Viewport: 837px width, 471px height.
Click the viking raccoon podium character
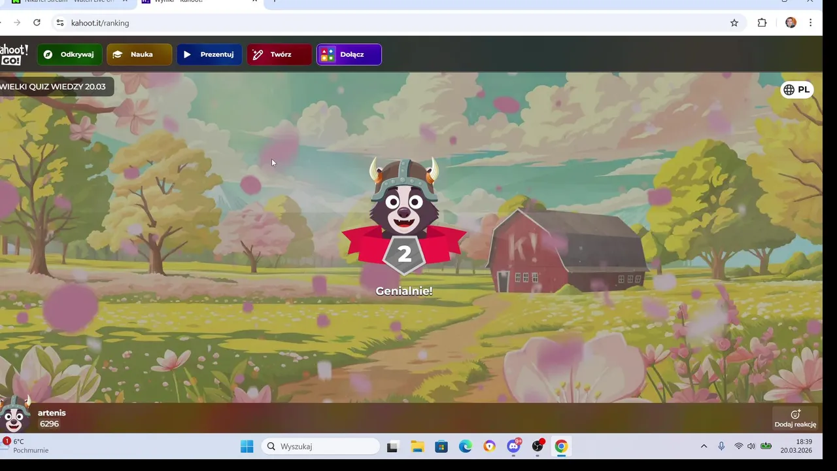404,198
